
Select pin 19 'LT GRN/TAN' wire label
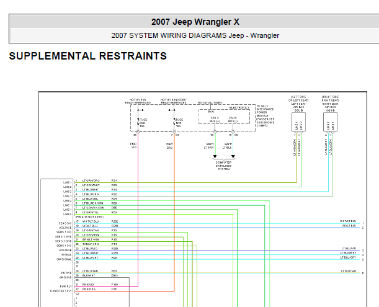pos(91,230)
